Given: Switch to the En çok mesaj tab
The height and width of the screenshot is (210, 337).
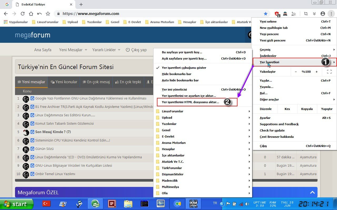Looking at the screenshot, I should pos(96,82).
